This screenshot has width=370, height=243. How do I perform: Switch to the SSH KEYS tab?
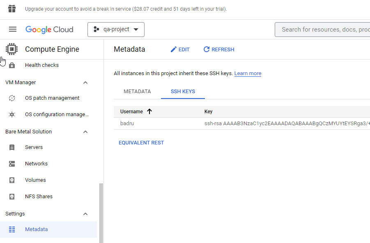tap(183, 92)
